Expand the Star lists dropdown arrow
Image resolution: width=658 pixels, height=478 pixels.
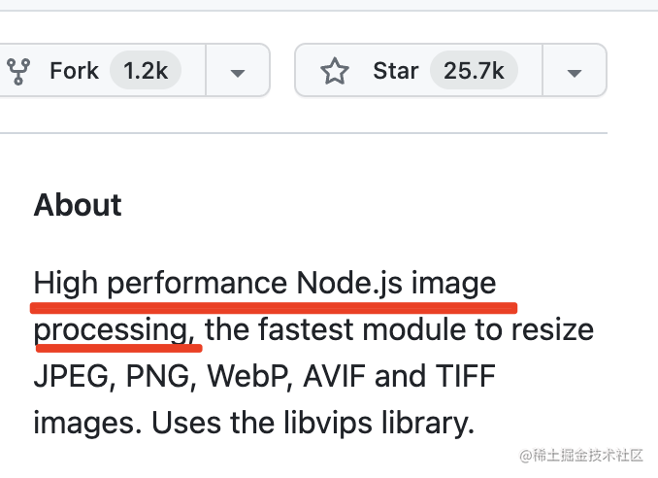coord(574,72)
